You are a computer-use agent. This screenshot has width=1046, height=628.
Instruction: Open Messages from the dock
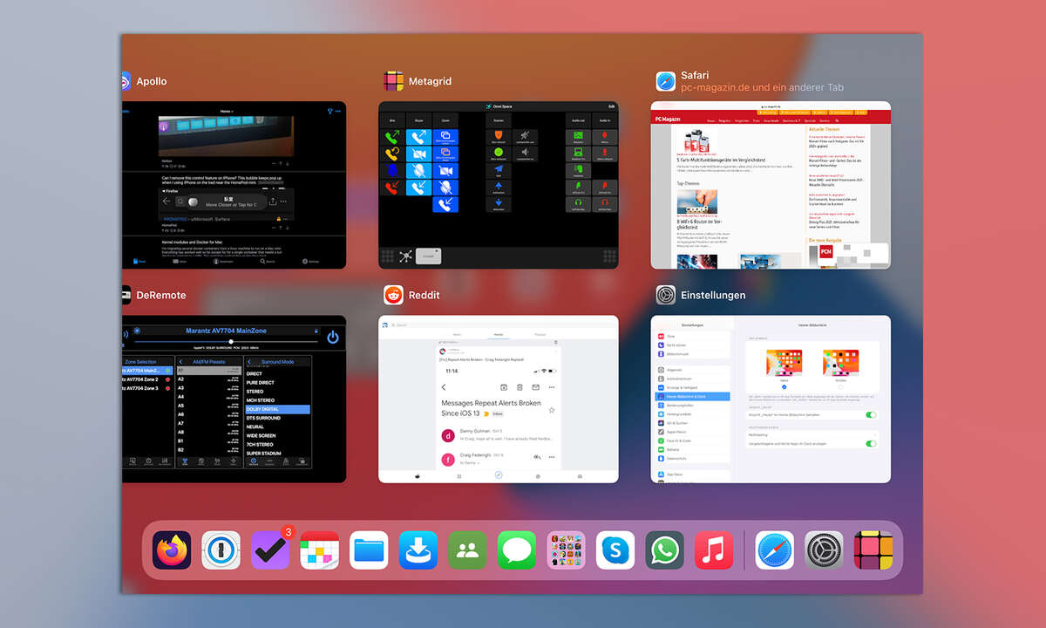point(517,550)
